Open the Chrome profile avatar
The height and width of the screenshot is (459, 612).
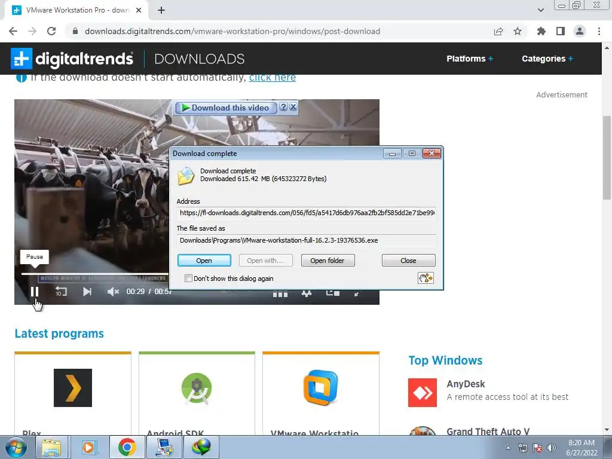[580, 31]
